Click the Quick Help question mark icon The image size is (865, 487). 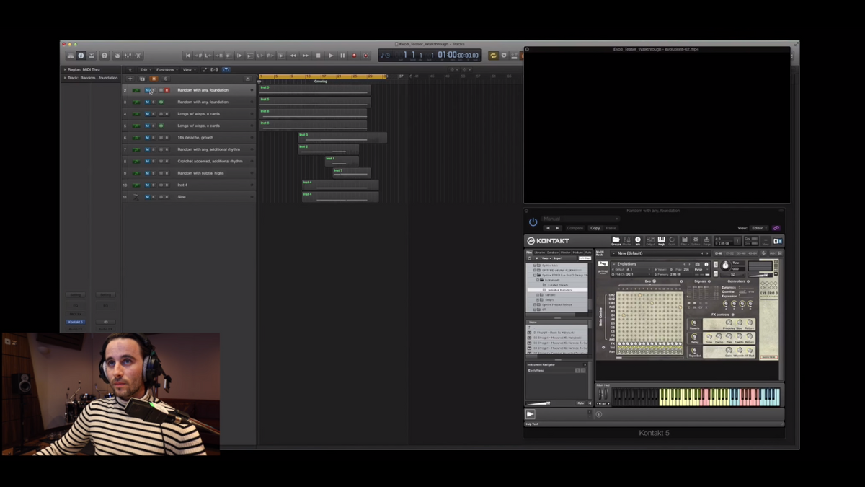(105, 56)
